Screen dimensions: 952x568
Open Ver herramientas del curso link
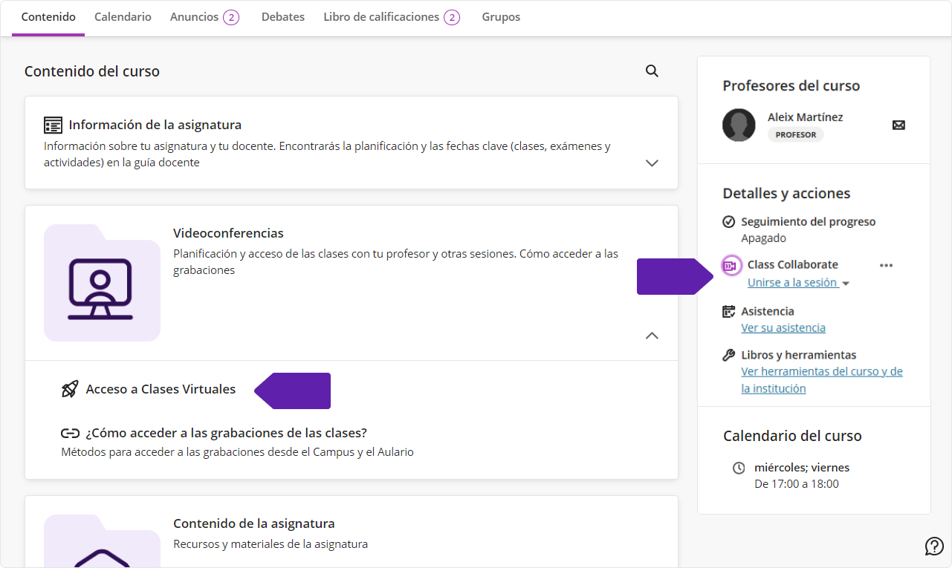point(821,372)
